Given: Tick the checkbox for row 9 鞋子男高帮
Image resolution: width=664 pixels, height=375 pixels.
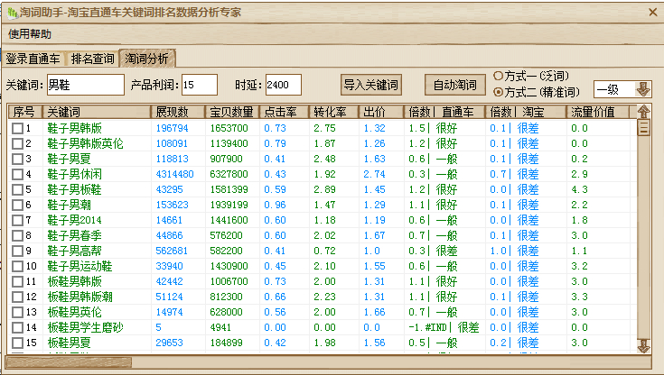Looking at the screenshot, I should (x=17, y=251).
